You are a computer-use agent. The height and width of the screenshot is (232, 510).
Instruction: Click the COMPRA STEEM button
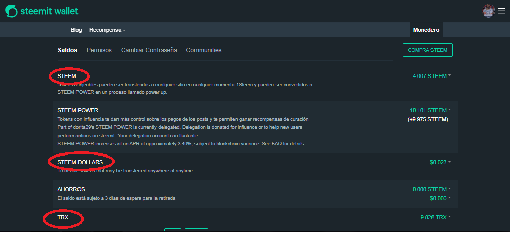427,50
